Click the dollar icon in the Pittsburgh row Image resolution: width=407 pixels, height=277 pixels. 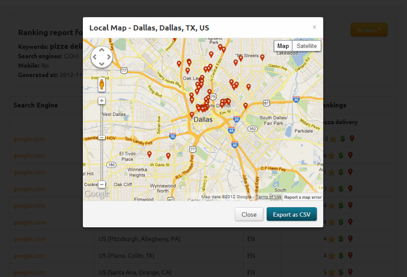click(341, 239)
